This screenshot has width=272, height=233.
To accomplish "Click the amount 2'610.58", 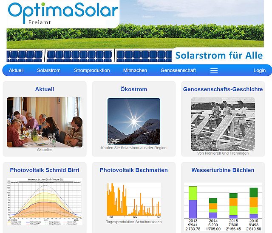I will coord(254,229).
